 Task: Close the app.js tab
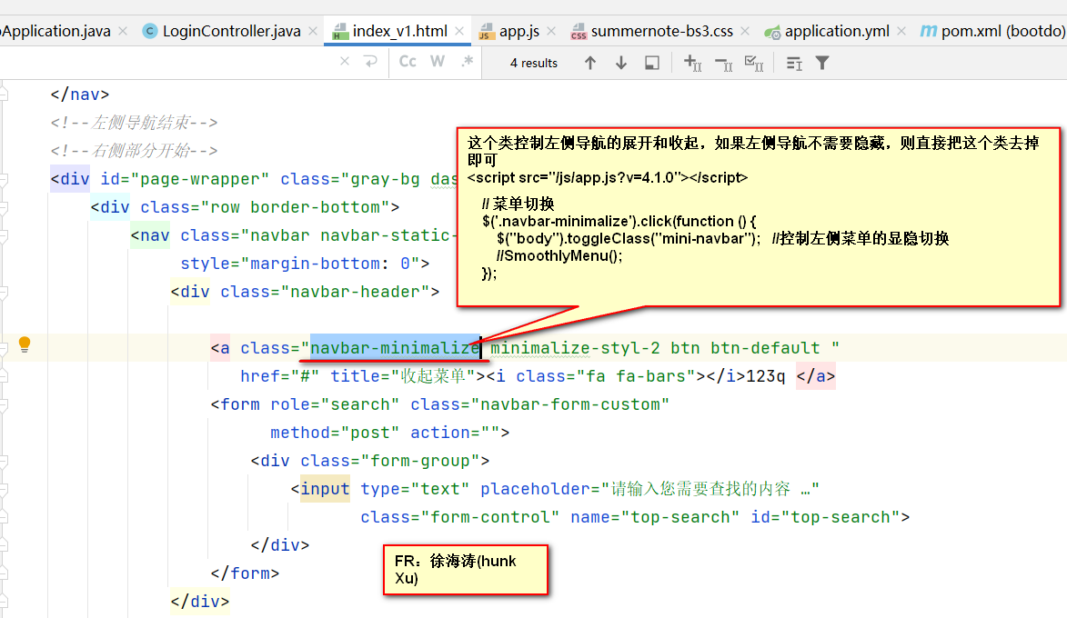click(x=551, y=31)
